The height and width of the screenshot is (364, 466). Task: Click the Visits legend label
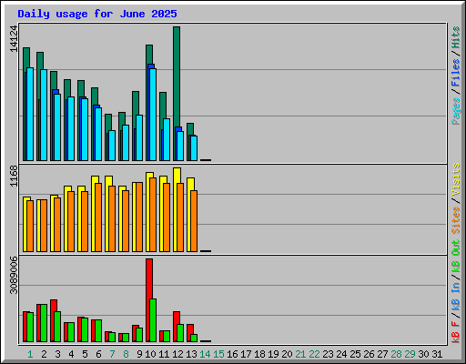[456, 179]
